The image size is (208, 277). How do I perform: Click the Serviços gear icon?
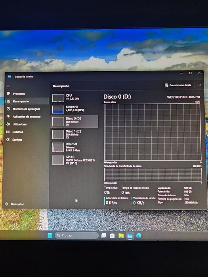pos(8,139)
